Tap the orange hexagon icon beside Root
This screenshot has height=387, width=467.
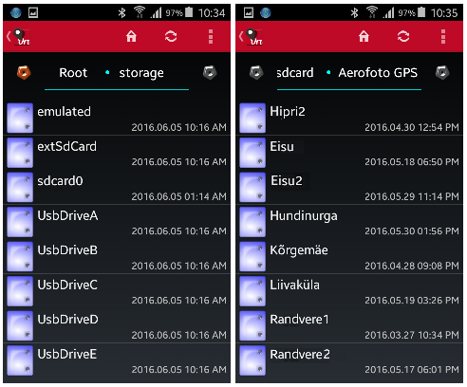[24, 72]
